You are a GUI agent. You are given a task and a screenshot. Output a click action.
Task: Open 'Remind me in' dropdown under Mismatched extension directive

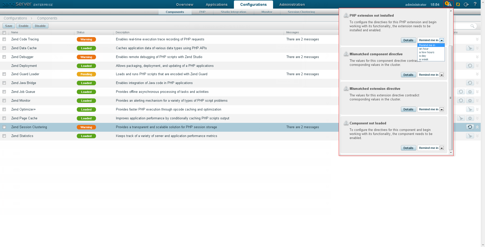tap(431, 109)
